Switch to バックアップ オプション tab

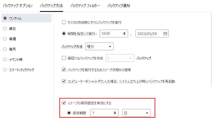coord(18,5)
